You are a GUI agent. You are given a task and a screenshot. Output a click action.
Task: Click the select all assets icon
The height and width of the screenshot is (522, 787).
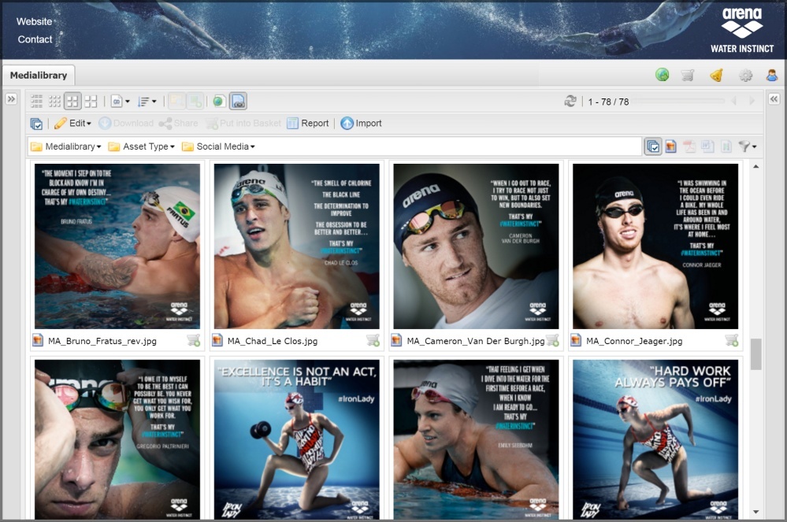pos(36,124)
